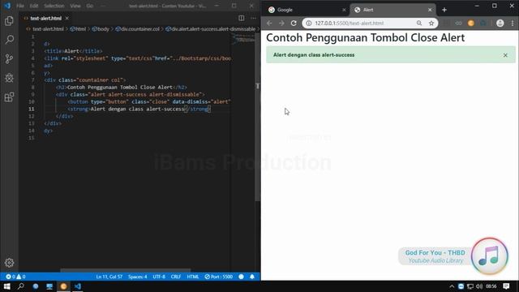Bookmark this page with the star
Viewport: 519px width, 292px height.
point(431,24)
